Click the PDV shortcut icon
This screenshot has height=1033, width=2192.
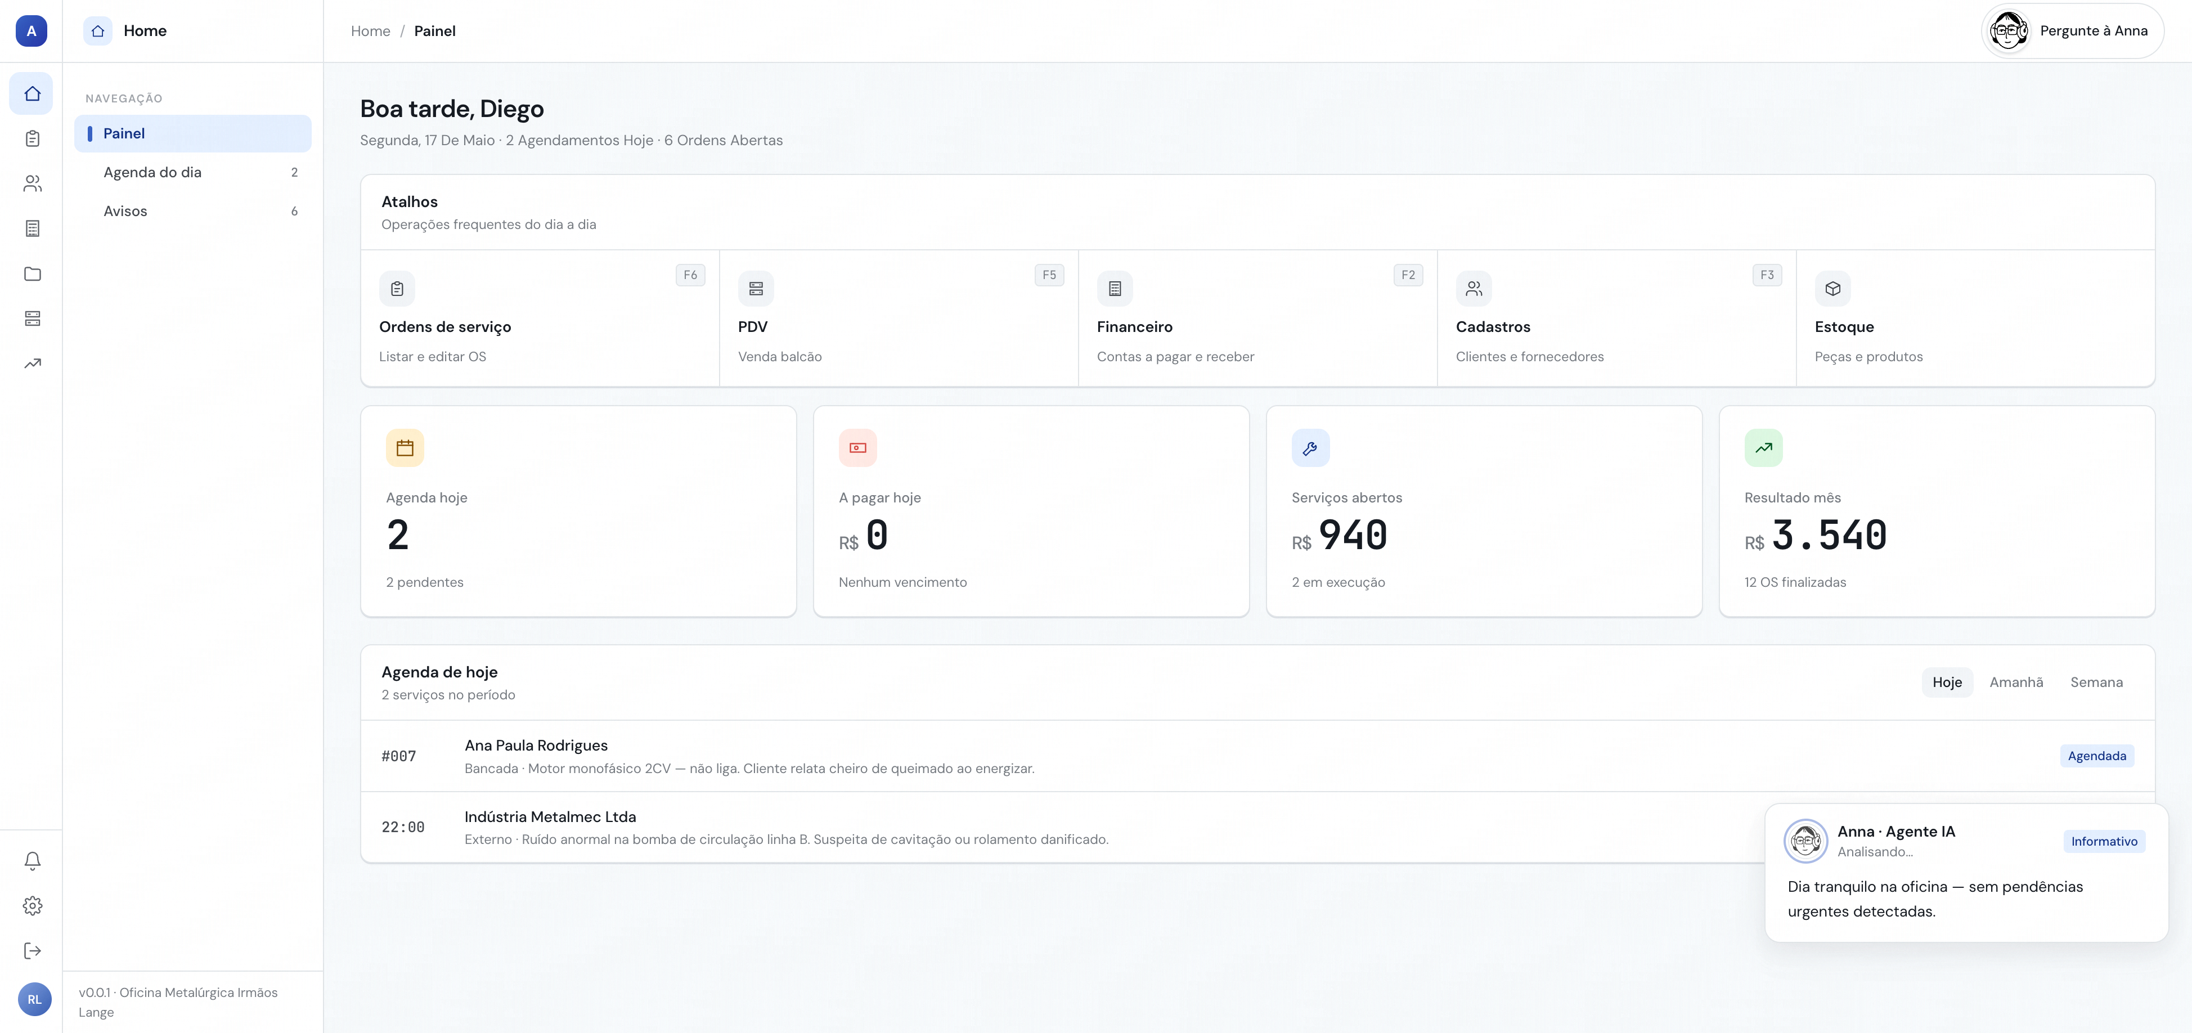pos(756,289)
